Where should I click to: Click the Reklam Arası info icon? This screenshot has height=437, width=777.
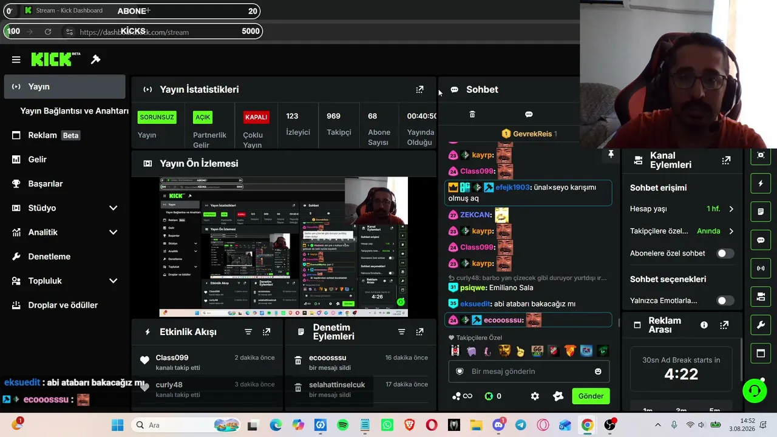tap(704, 325)
